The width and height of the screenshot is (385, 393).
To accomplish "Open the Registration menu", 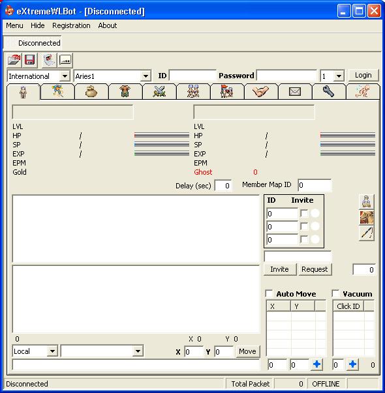I will click(71, 25).
